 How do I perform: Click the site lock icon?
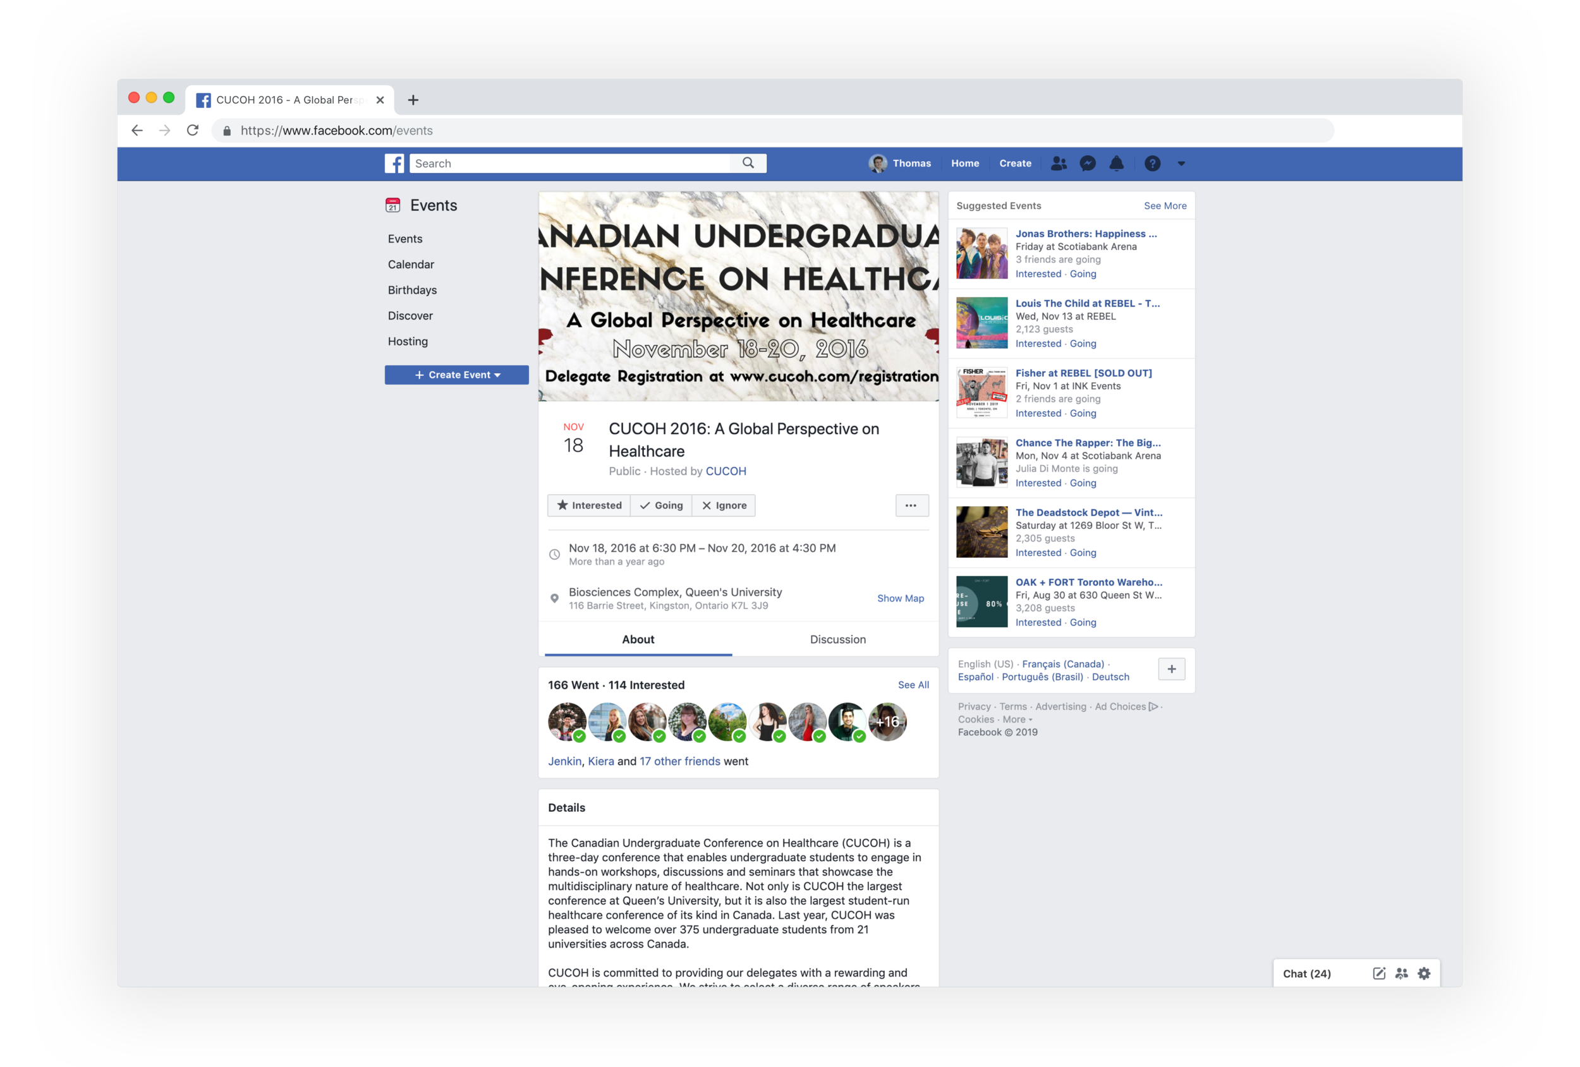pos(227,131)
